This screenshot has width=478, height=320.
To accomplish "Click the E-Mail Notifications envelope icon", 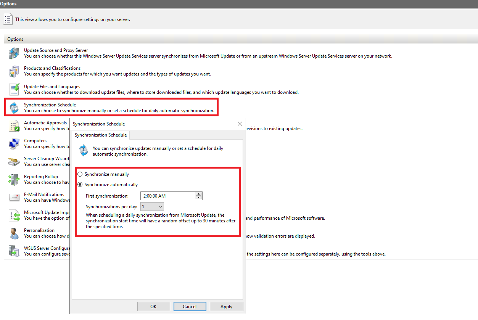I will click(x=14, y=197).
